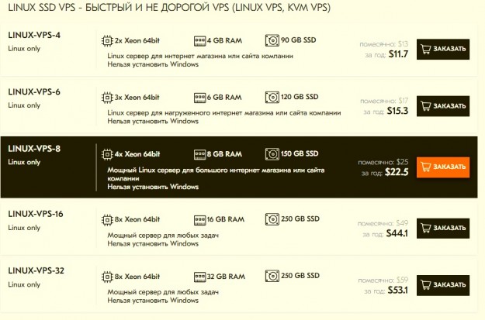Click the CPU icon in LINUX-VPS-4 row
Viewport: 485px width, 320px height.
point(107,40)
